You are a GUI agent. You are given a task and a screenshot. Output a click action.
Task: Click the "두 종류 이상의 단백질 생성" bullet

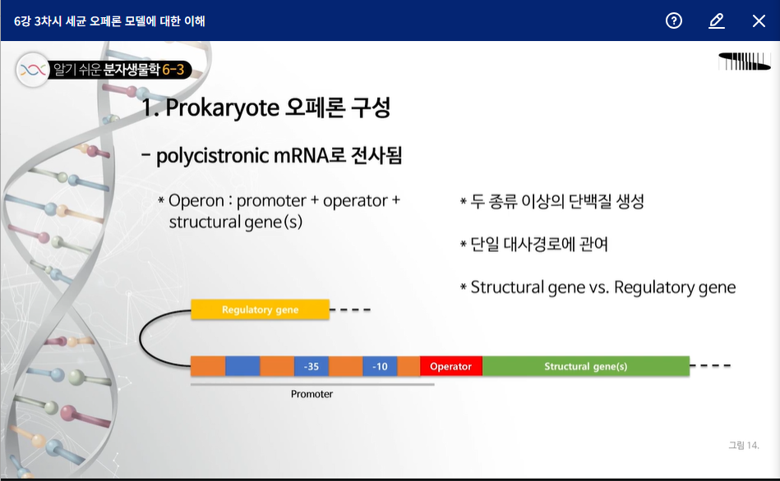(x=552, y=201)
